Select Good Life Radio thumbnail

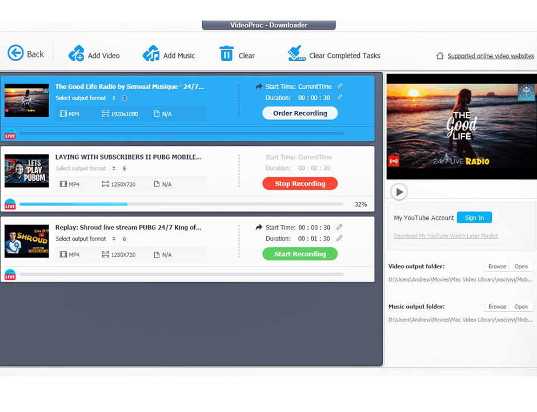click(27, 101)
